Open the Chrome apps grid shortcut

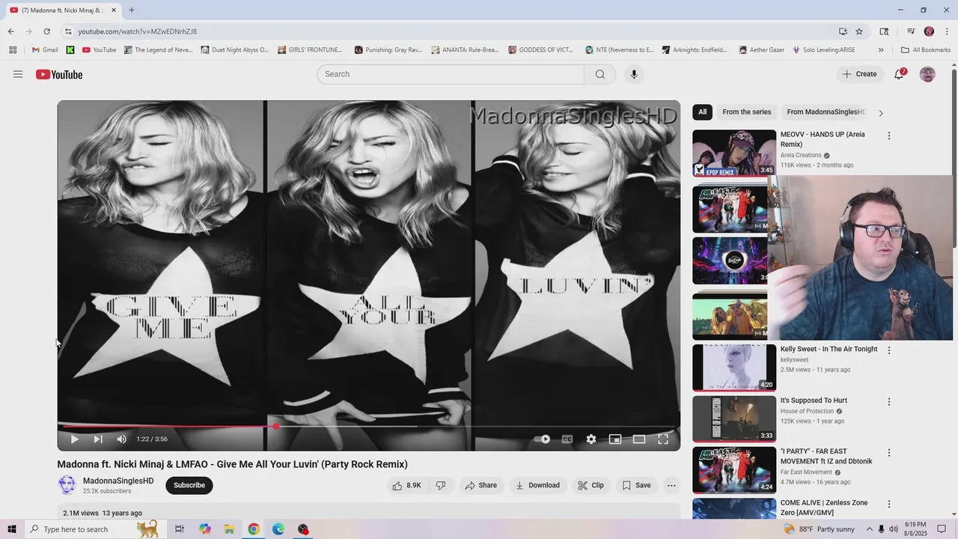click(x=13, y=50)
